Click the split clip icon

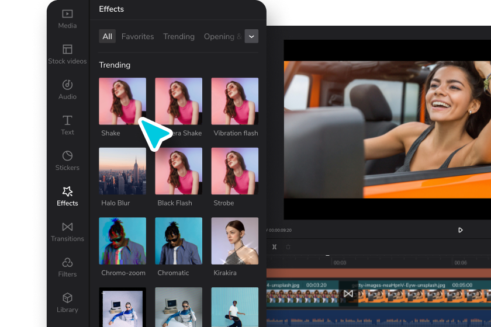[x=274, y=247]
